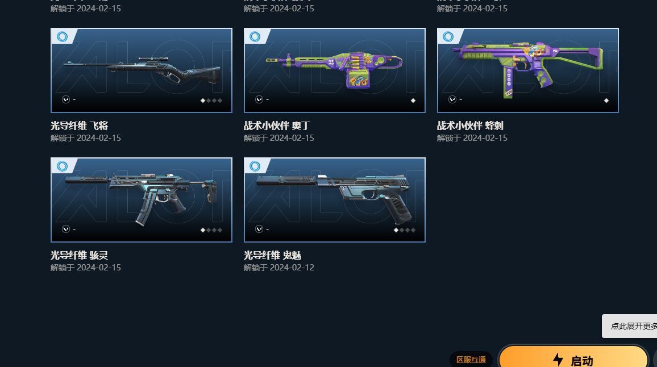Image resolution: width=657 pixels, height=367 pixels.
Task: Click the upgrade level diamonds on 骇灵 card
Action: click(211, 230)
